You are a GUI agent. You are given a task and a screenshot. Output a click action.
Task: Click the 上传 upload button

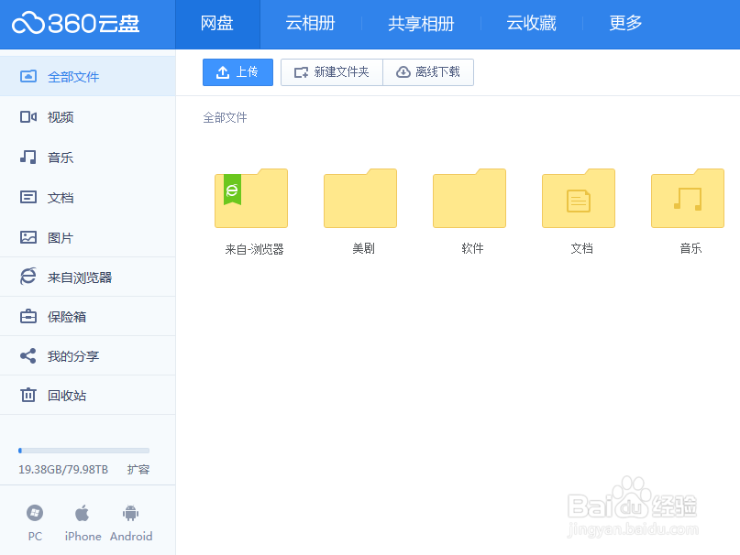[x=237, y=72]
